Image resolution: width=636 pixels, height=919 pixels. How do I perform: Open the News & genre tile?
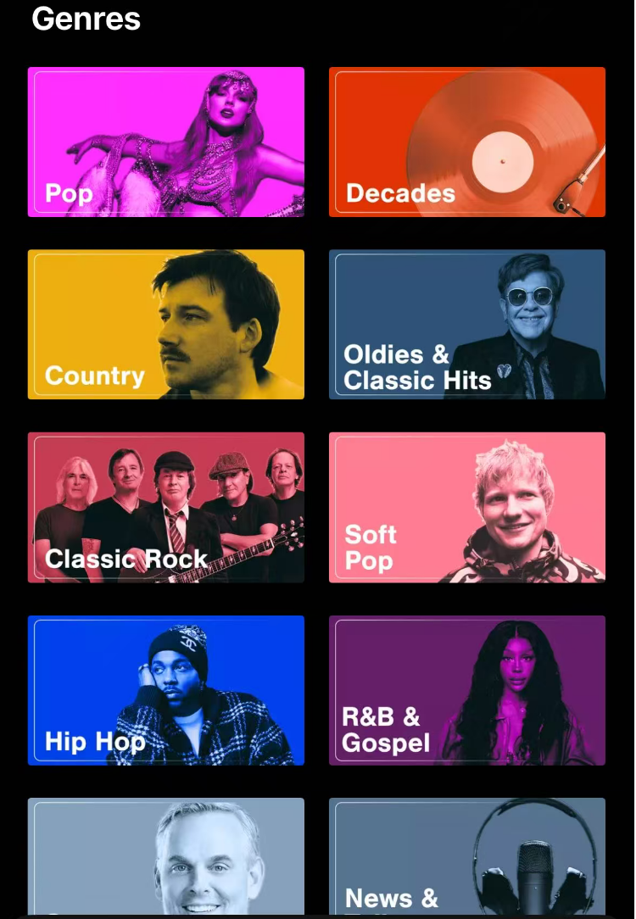[x=467, y=858]
